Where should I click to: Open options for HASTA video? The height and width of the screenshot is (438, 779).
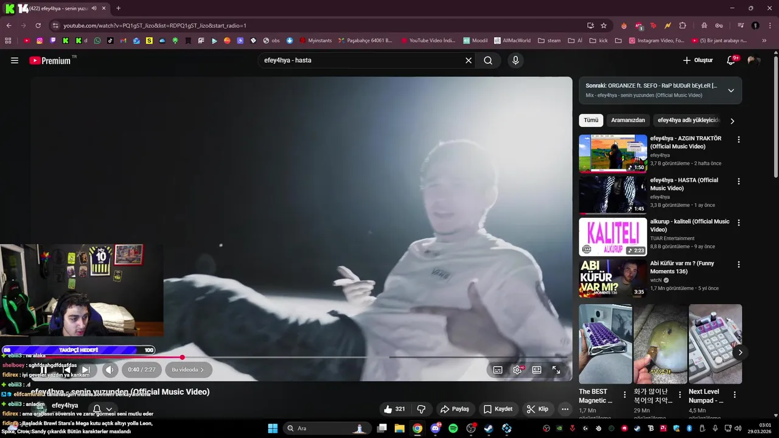(x=739, y=181)
